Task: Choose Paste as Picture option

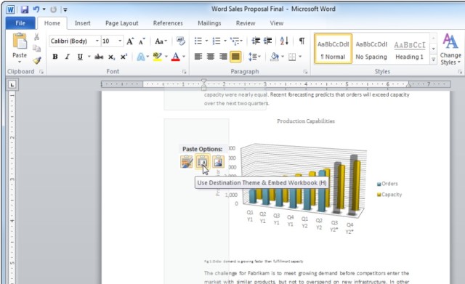Action: click(218, 162)
